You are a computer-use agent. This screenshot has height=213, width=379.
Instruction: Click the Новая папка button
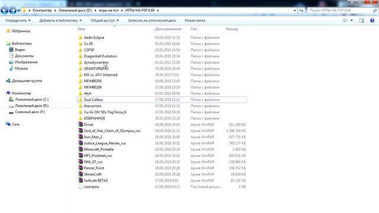click(x=195, y=21)
